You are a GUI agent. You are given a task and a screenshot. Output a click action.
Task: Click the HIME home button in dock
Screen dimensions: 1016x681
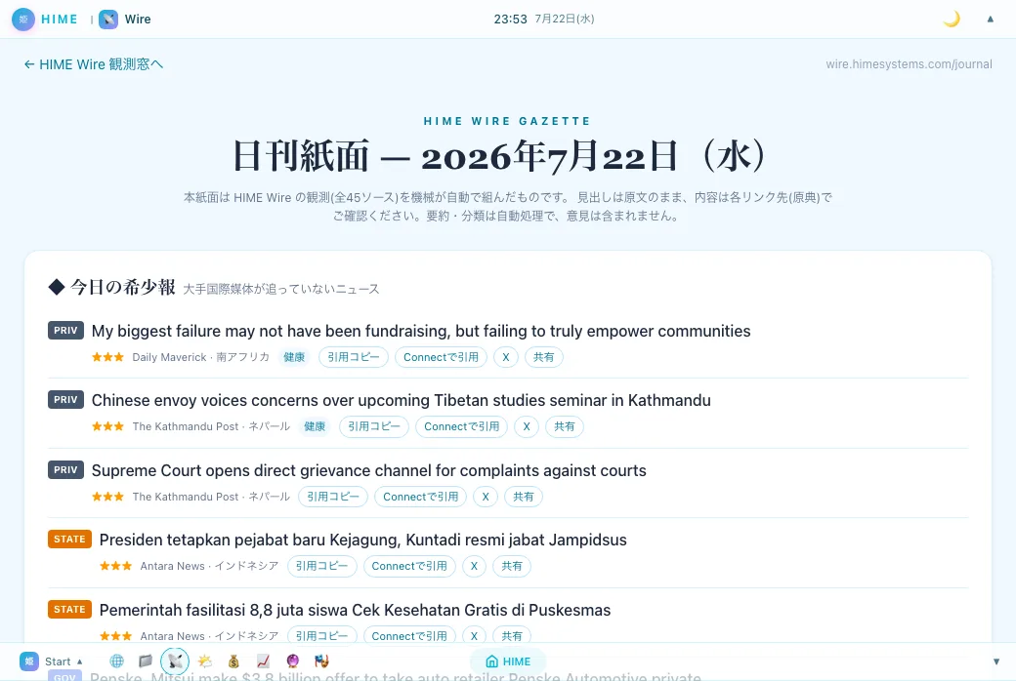(x=508, y=661)
